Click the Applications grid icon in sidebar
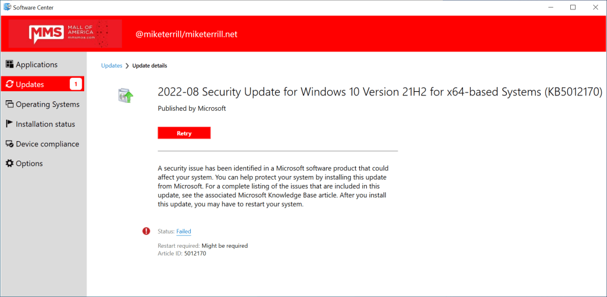 tap(9, 65)
